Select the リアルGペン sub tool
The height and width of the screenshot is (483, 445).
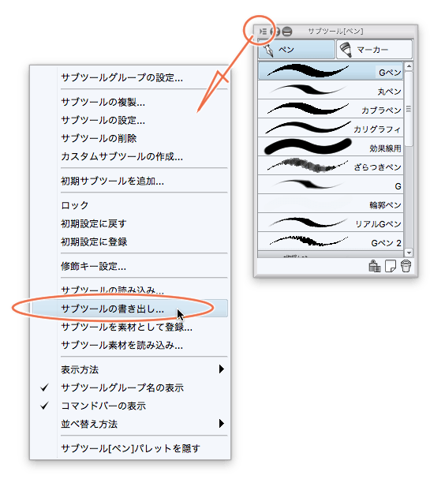pyautogui.click(x=331, y=223)
